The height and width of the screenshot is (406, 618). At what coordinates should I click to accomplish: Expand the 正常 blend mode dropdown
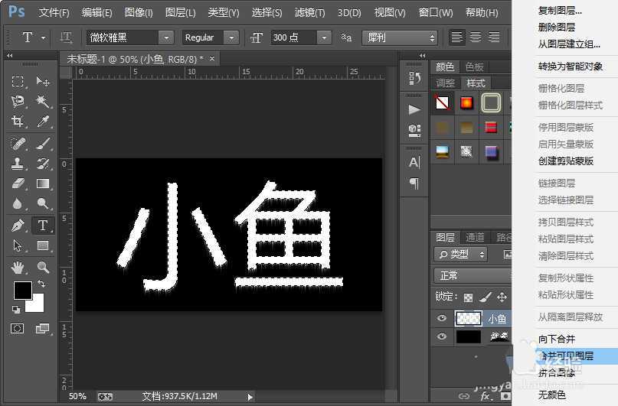(x=471, y=275)
